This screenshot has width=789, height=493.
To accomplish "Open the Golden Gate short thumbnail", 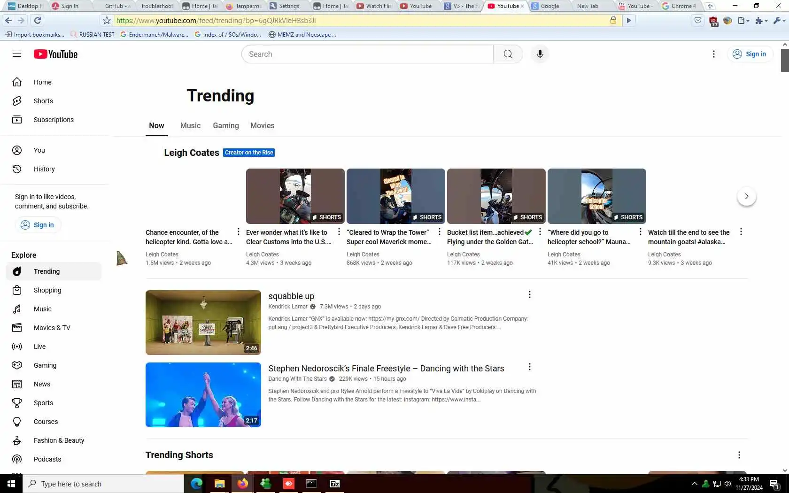I will [496, 196].
